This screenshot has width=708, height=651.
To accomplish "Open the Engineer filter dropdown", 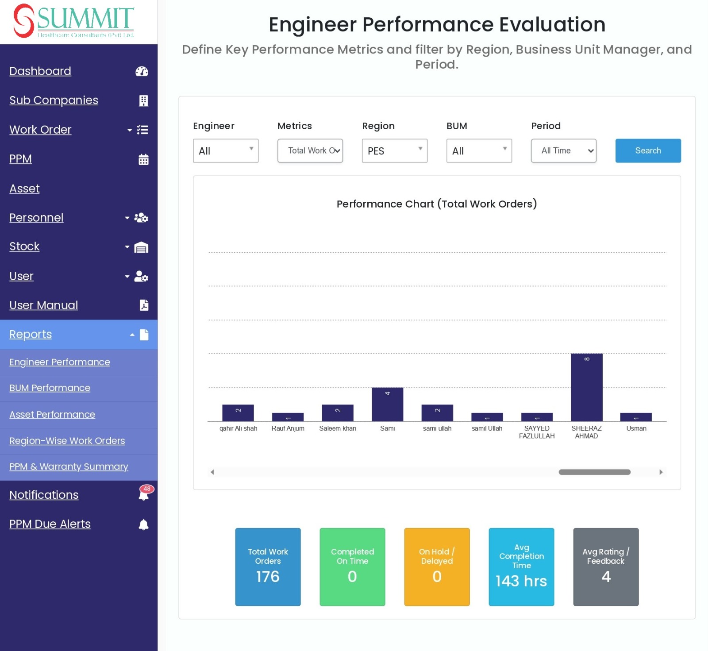I will pyautogui.click(x=226, y=151).
